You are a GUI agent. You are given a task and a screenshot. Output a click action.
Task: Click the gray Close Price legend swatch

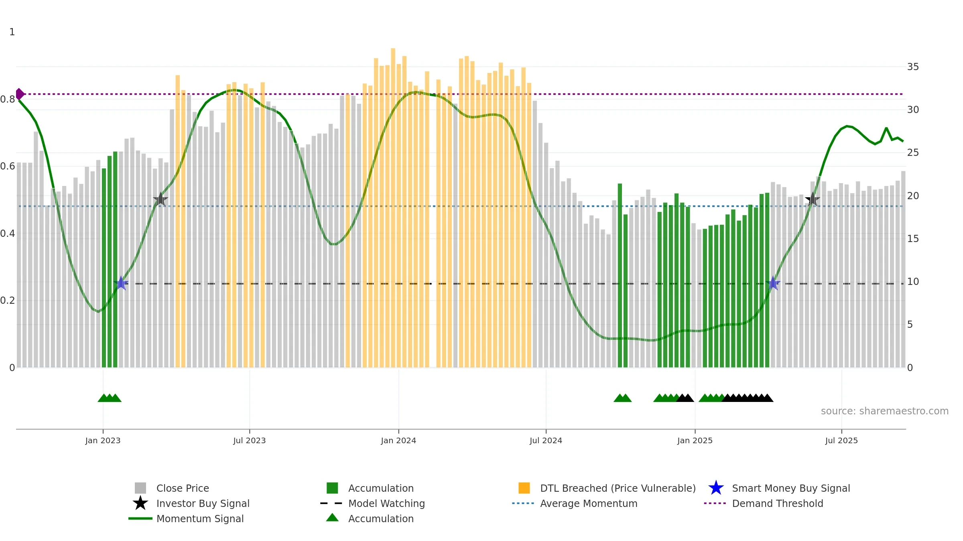(x=140, y=488)
